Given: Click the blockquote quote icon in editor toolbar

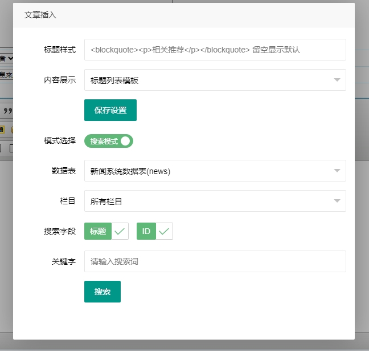Looking at the screenshot, I should tap(8, 111).
